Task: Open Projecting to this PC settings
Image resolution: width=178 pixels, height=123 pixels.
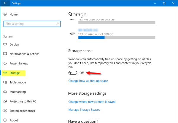Action: click(x=23, y=101)
